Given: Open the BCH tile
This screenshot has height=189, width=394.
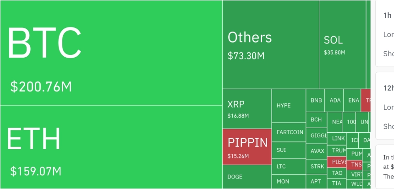Looking at the screenshot, I should tap(317, 120).
